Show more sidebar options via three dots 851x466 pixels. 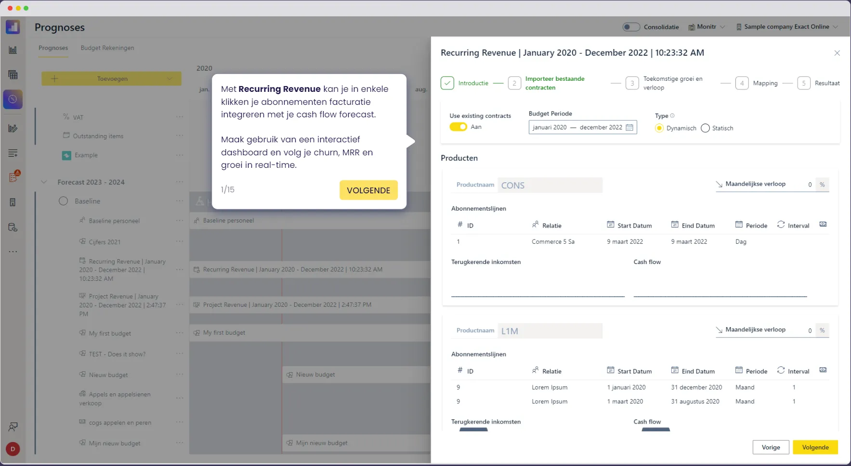(13, 252)
